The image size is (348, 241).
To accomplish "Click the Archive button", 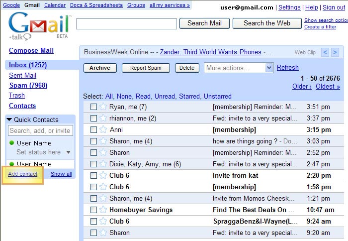I will (100, 68).
